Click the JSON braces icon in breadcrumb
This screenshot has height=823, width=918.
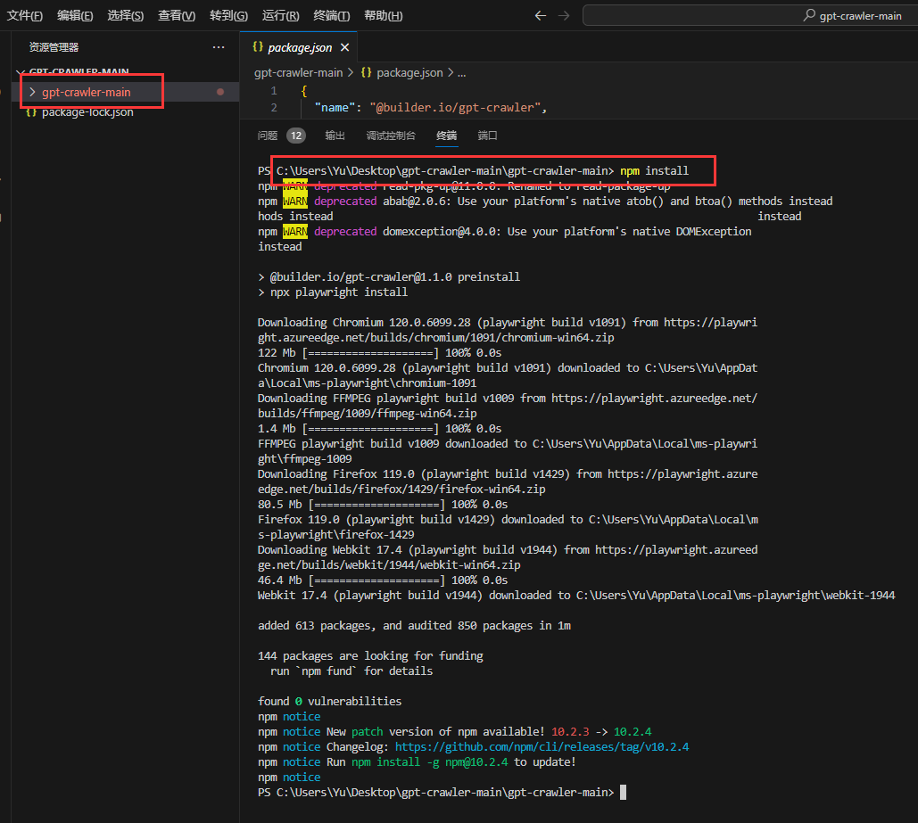pyautogui.click(x=366, y=72)
